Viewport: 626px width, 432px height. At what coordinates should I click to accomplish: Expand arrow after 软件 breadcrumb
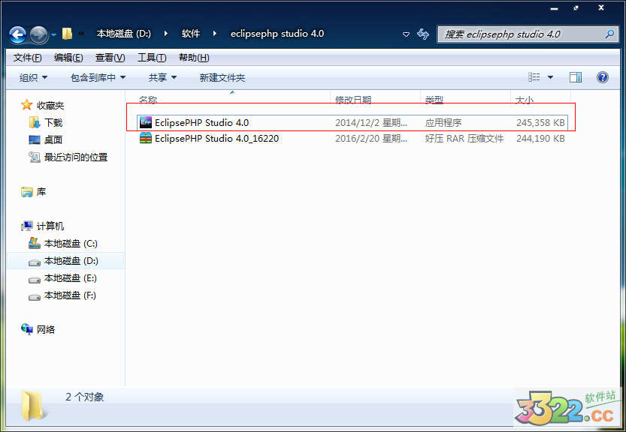215,34
